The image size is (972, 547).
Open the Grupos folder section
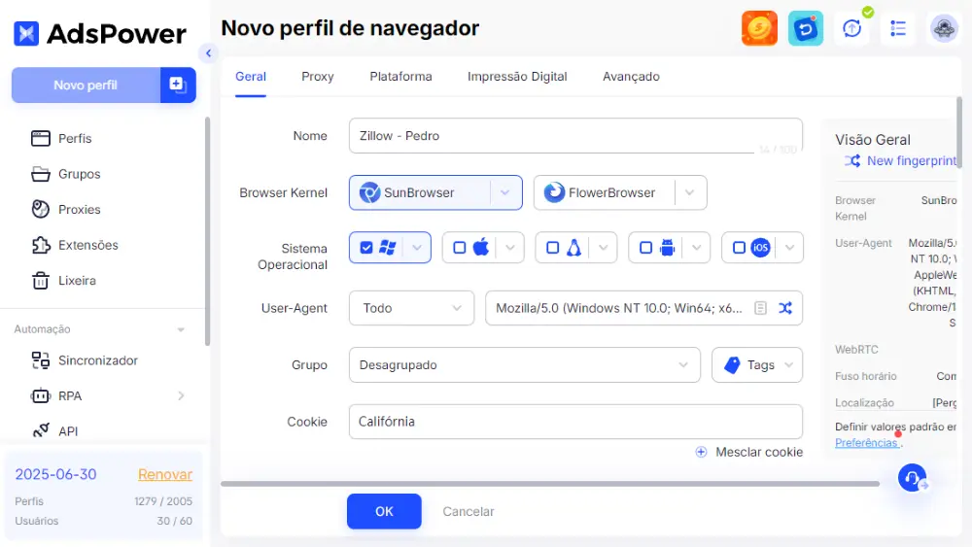pos(66,174)
